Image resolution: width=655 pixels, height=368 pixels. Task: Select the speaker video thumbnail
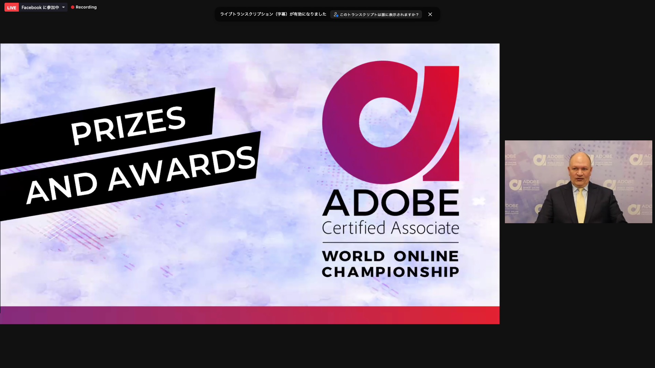pyautogui.click(x=578, y=182)
